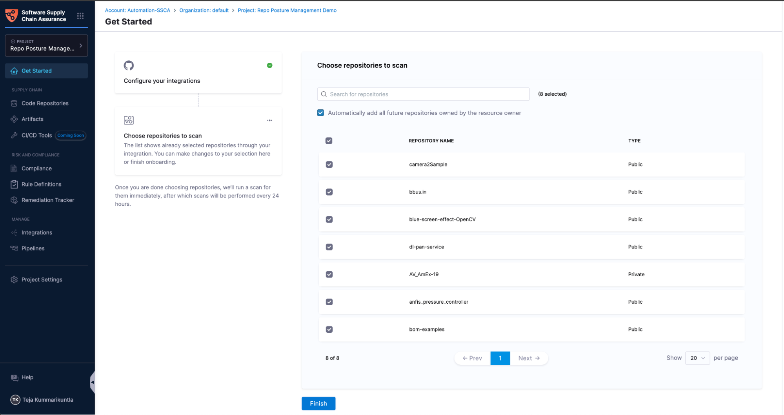Click the Artifacts sidebar icon
The height and width of the screenshot is (415, 784).
coord(14,119)
